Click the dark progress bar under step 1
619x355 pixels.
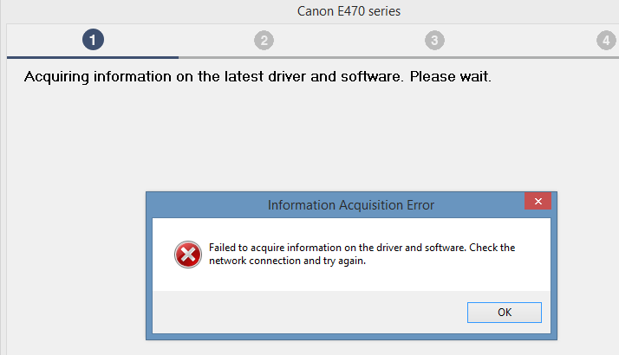coord(93,57)
